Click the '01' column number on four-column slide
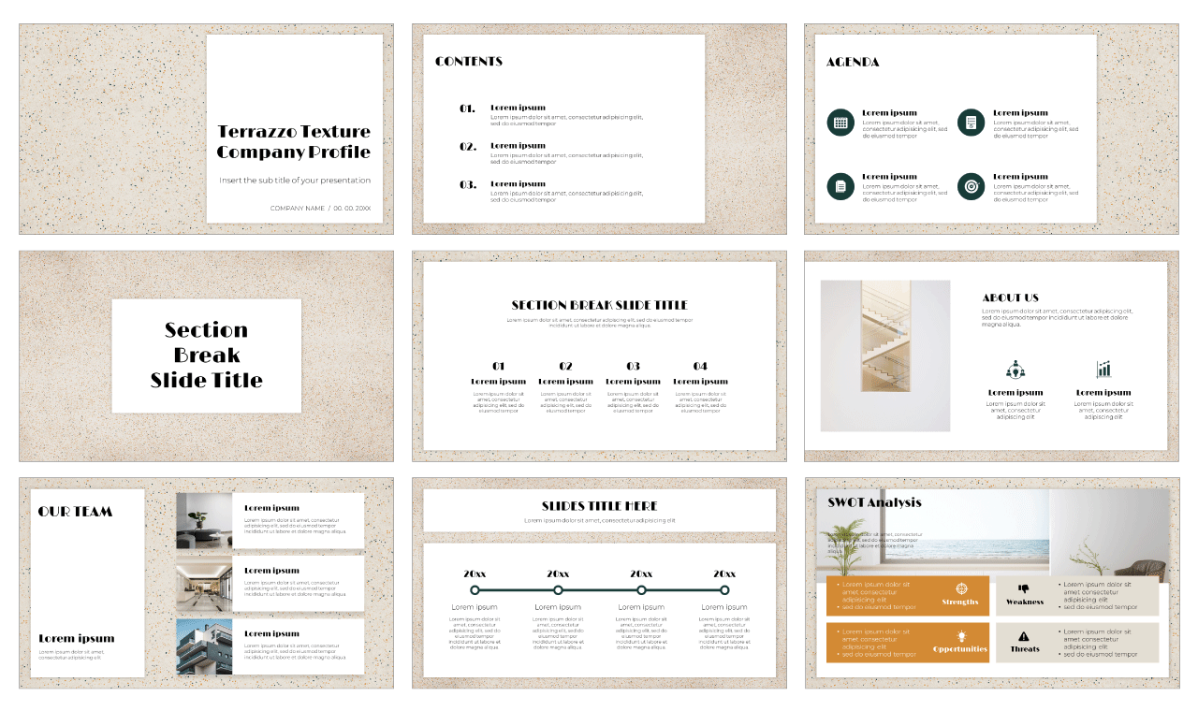The image size is (1198, 711). click(499, 367)
